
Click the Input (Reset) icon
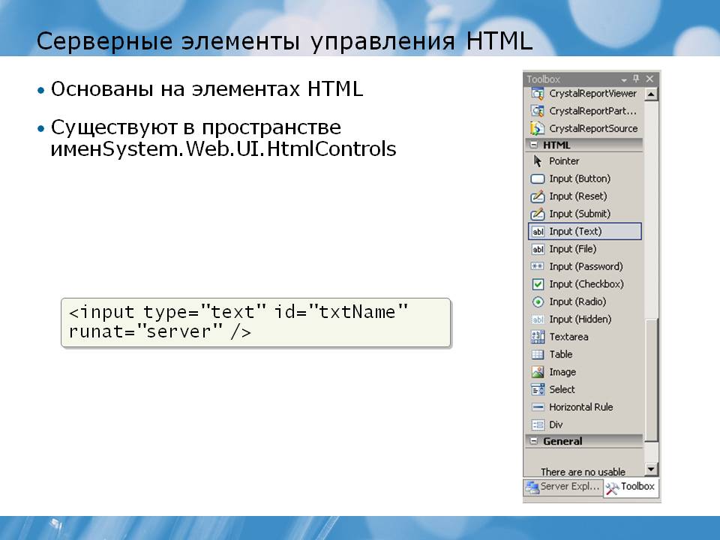click(537, 196)
